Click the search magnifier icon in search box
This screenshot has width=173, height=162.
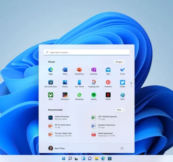(x=47, y=52)
